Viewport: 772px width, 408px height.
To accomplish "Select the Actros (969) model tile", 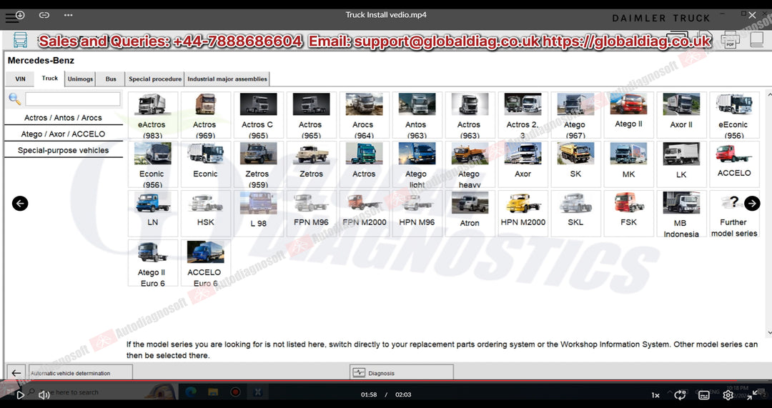I will coord(205,114).
